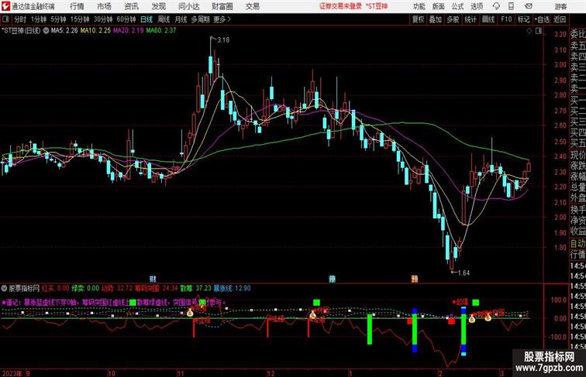Switch to the 5分钟 period tab
Screen dimensions: 586x377
pyautogui.click(x=58, y=19)
